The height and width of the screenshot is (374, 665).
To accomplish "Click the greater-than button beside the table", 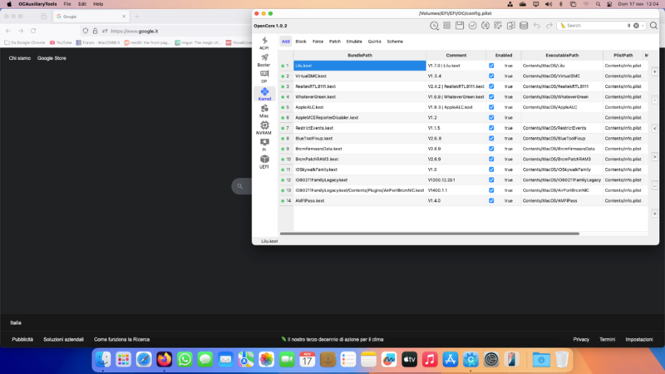I will point(654,157).
